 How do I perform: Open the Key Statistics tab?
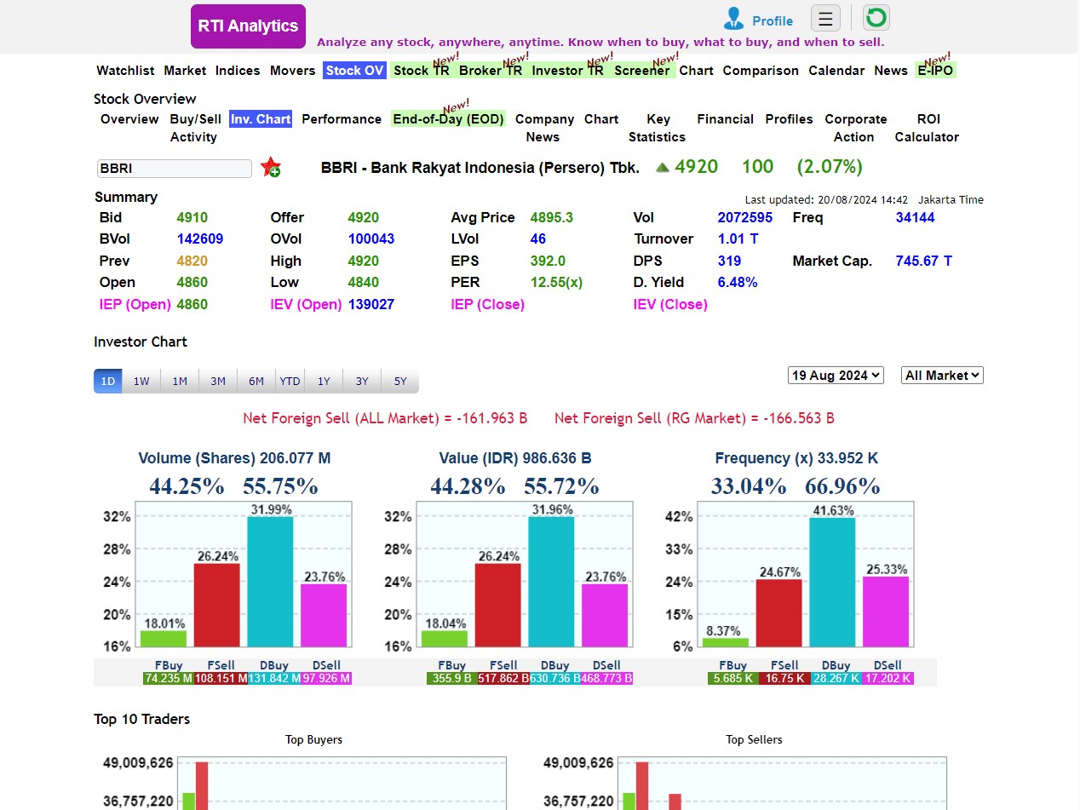(658, 128)
